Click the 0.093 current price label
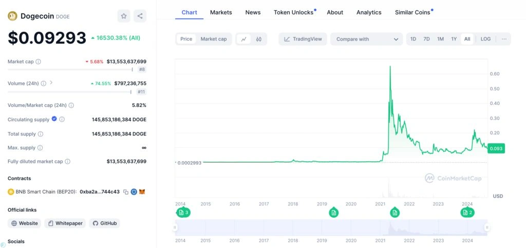526x248 pixels. [496, 148]
